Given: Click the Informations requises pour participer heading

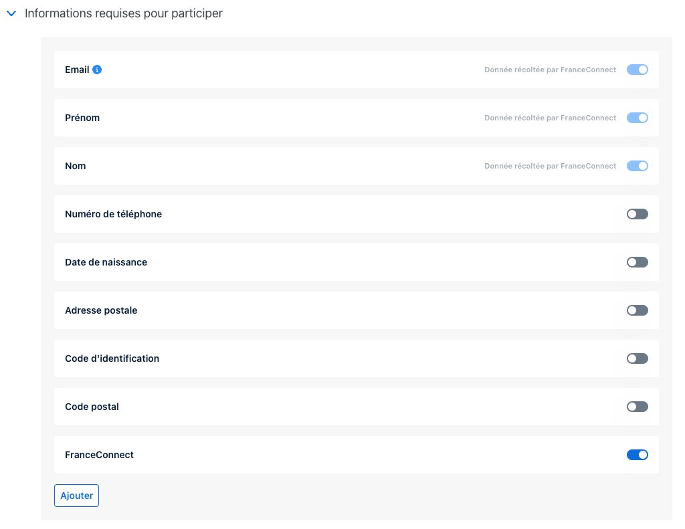Looking at the screenshot, I should [x=124, y=13].
